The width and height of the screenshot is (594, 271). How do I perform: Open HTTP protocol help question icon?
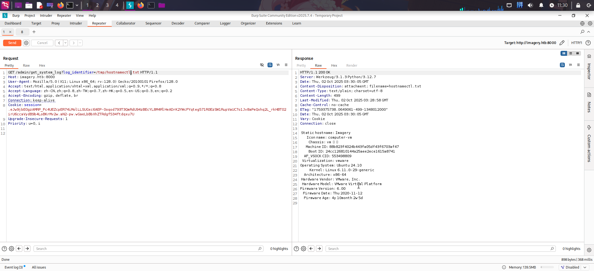coord(588,43)
